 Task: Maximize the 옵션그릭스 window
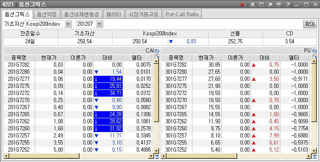tap(306, 5)
